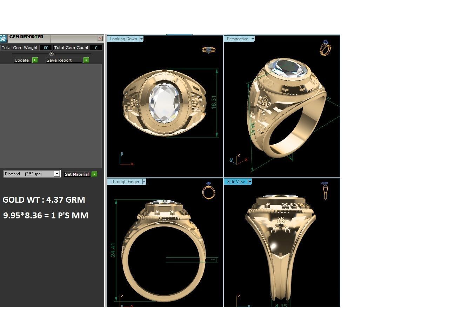Click the Gem Reporter panel icon

click(3, 38)
